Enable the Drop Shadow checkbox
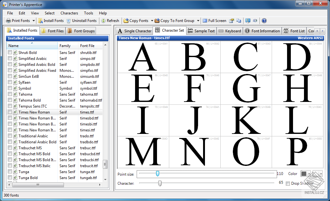The image size is (330, 201). tap(288, 183)
